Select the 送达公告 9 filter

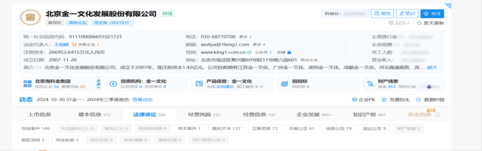[x=374, y=128]
